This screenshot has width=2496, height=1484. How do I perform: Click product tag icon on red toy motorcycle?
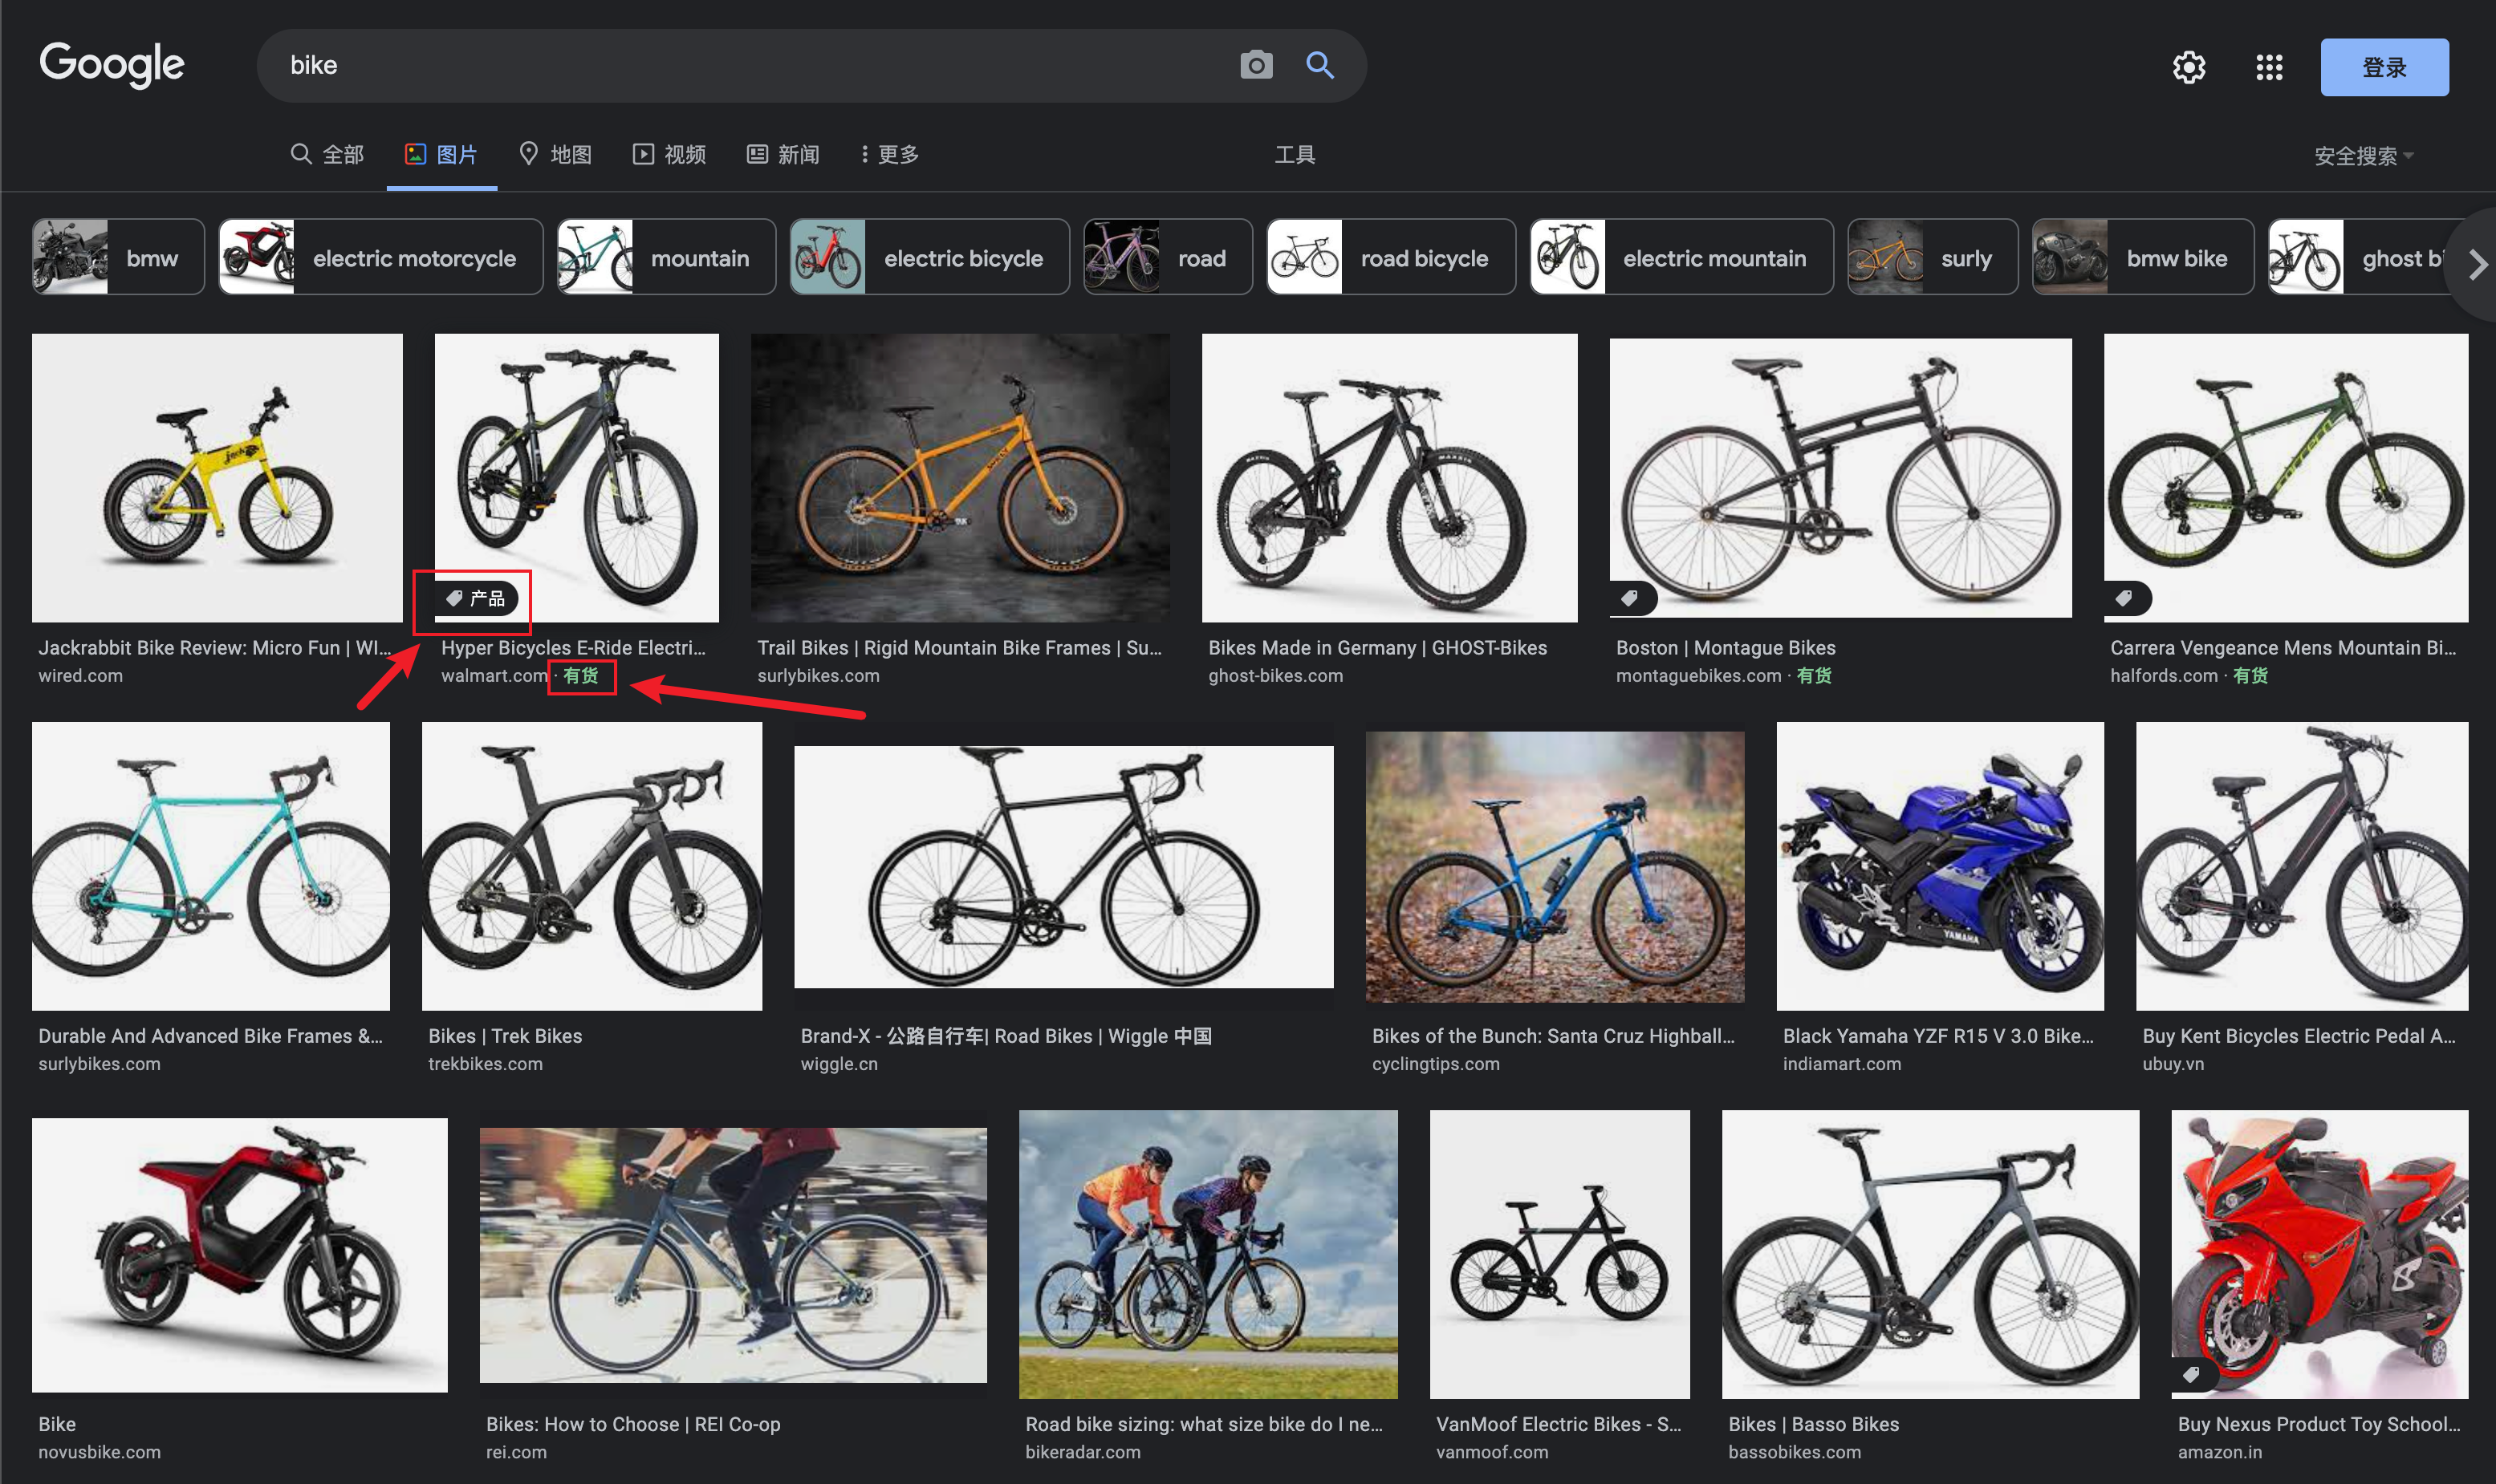[x=2191, y=1374]
